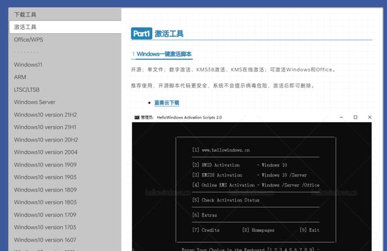Select Windows10 version 1607
Screen dimensions: 387x251
click(x=65, y=240)
